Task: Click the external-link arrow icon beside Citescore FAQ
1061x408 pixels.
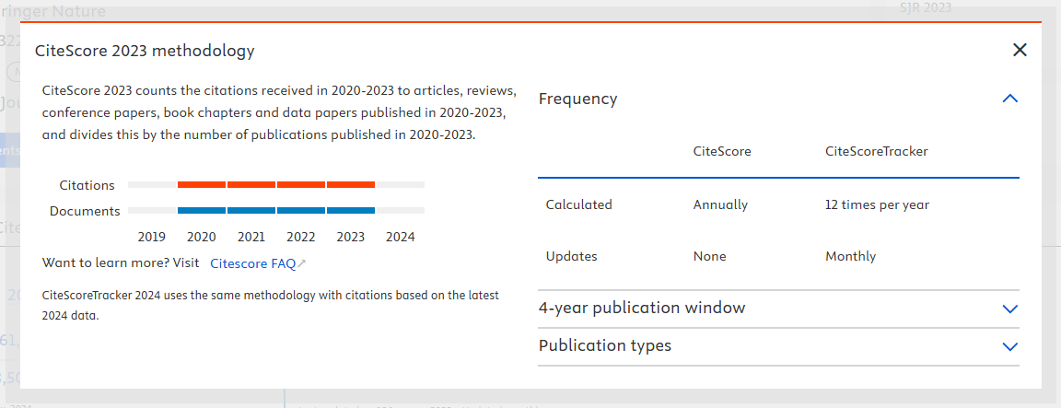Action: [302, 264]
